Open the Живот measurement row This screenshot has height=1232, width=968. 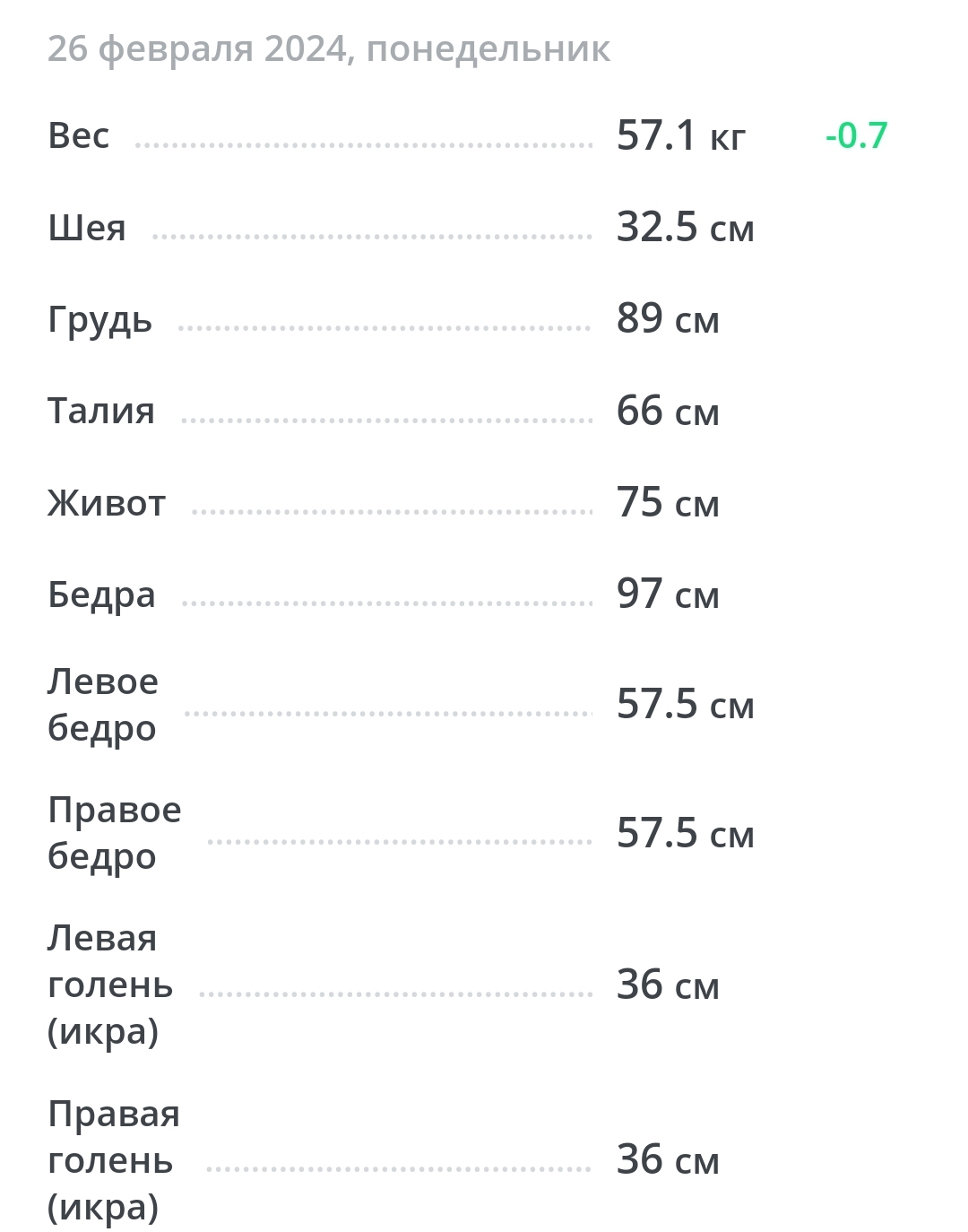107,504
